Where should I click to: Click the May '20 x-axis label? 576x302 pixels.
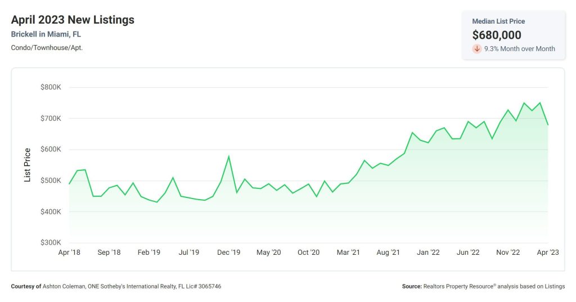pos(268,253)
